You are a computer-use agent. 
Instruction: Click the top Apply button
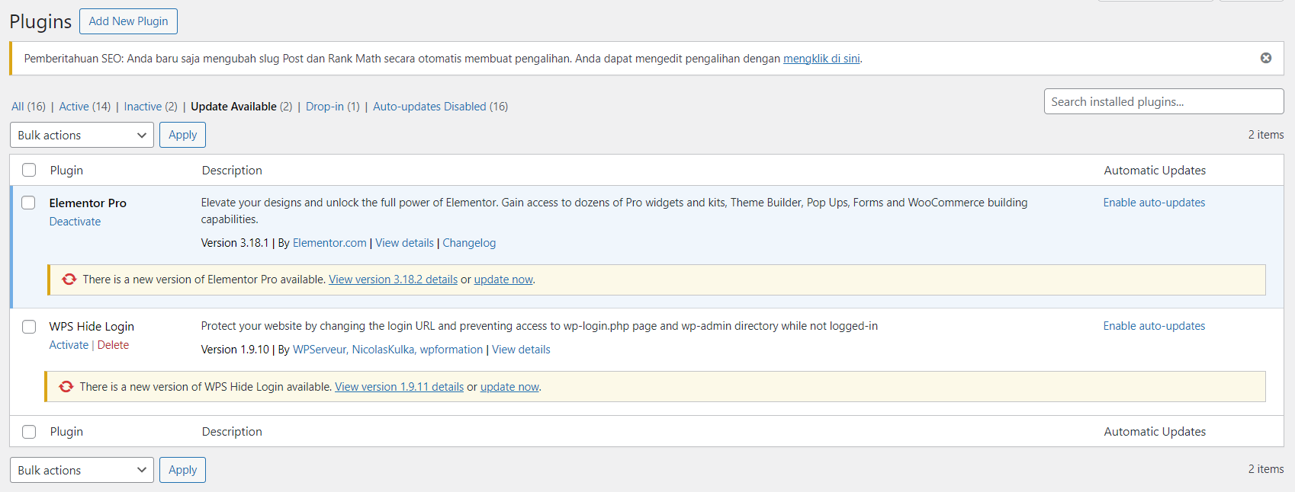pos(182,135)
